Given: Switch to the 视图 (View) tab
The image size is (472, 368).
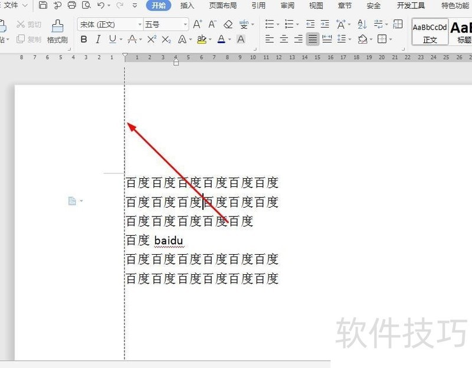Looking at the screenshot, I should coord(316,6).
